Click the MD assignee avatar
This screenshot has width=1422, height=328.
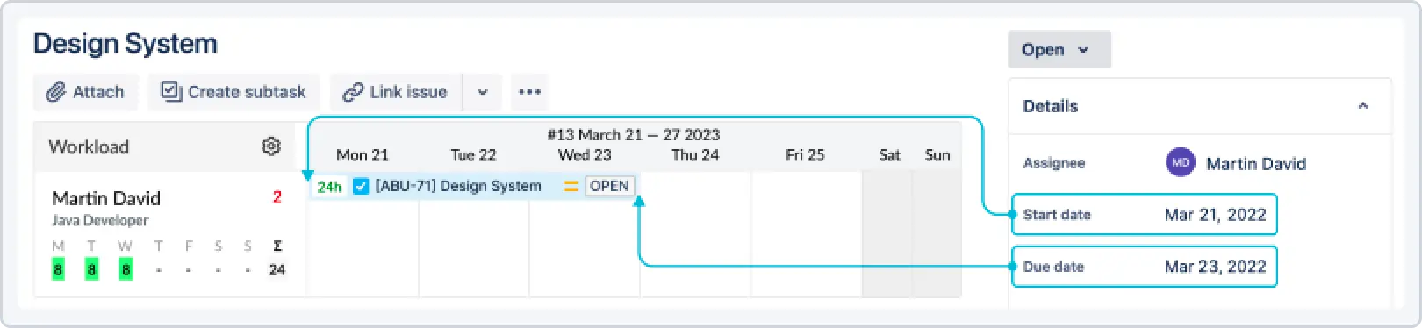point(1180,162)
